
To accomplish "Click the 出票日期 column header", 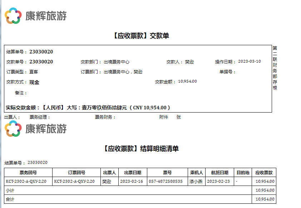I will point(132,172).
